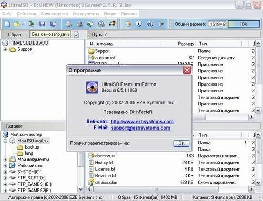This screenshot has width=263, height=201.
Task: Select the backup folder in the catalog tree
Action: (32, 147)
